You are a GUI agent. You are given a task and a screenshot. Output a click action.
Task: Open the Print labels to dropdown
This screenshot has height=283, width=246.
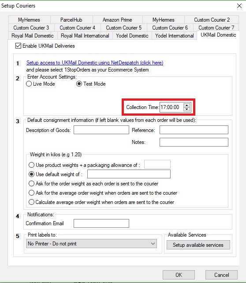click(91, 244)
